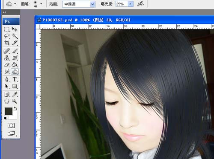Select the Healing Brush tool
214x159 pixels.
[x=7, y=51]
